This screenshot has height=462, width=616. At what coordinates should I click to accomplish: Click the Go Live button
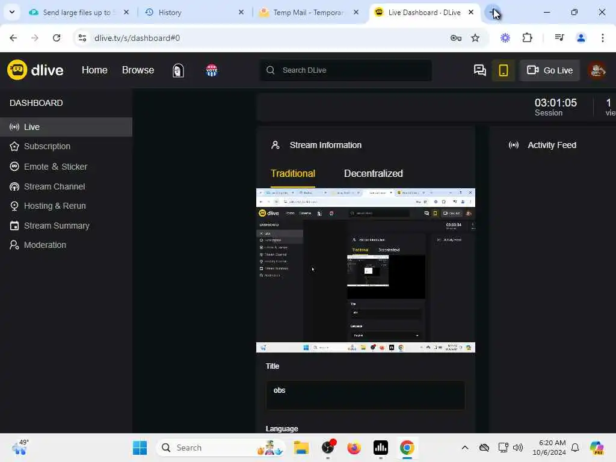pyautogui.click(x=550, y=70)
